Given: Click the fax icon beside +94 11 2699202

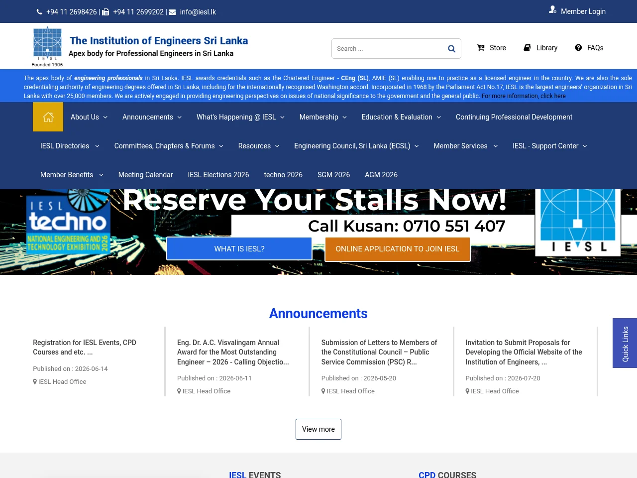Looking at the screenshot, I should pyautogui.click(x=106, y=12).
